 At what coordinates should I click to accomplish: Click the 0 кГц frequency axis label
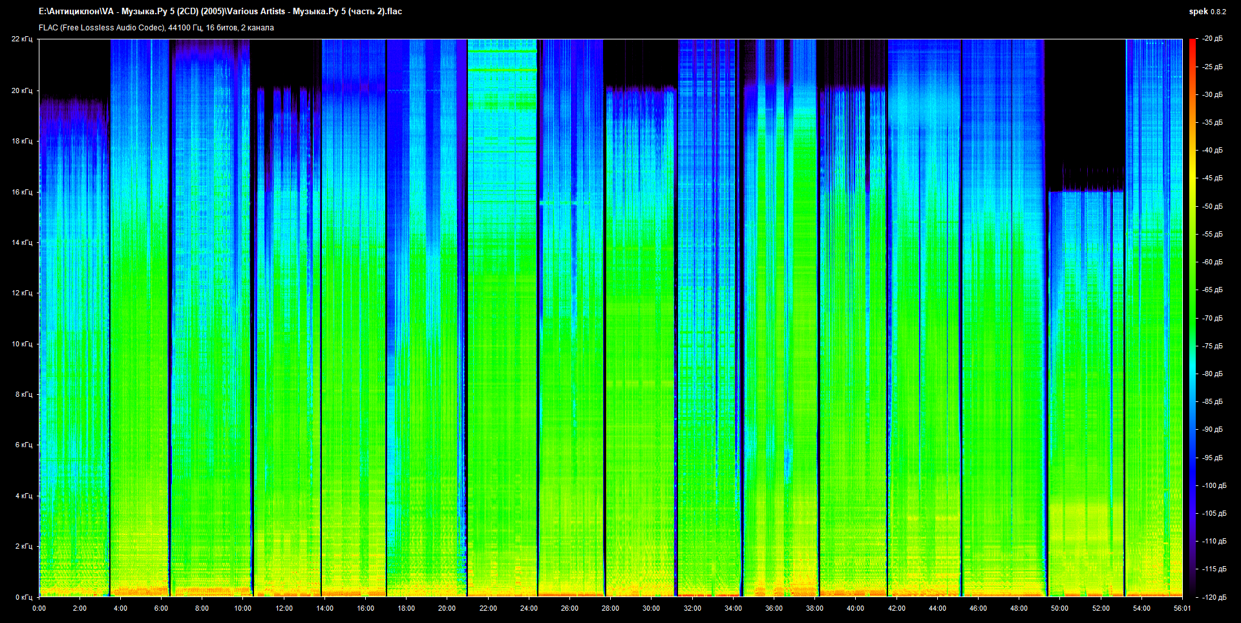pyautogui.click(x=23, y=597)
